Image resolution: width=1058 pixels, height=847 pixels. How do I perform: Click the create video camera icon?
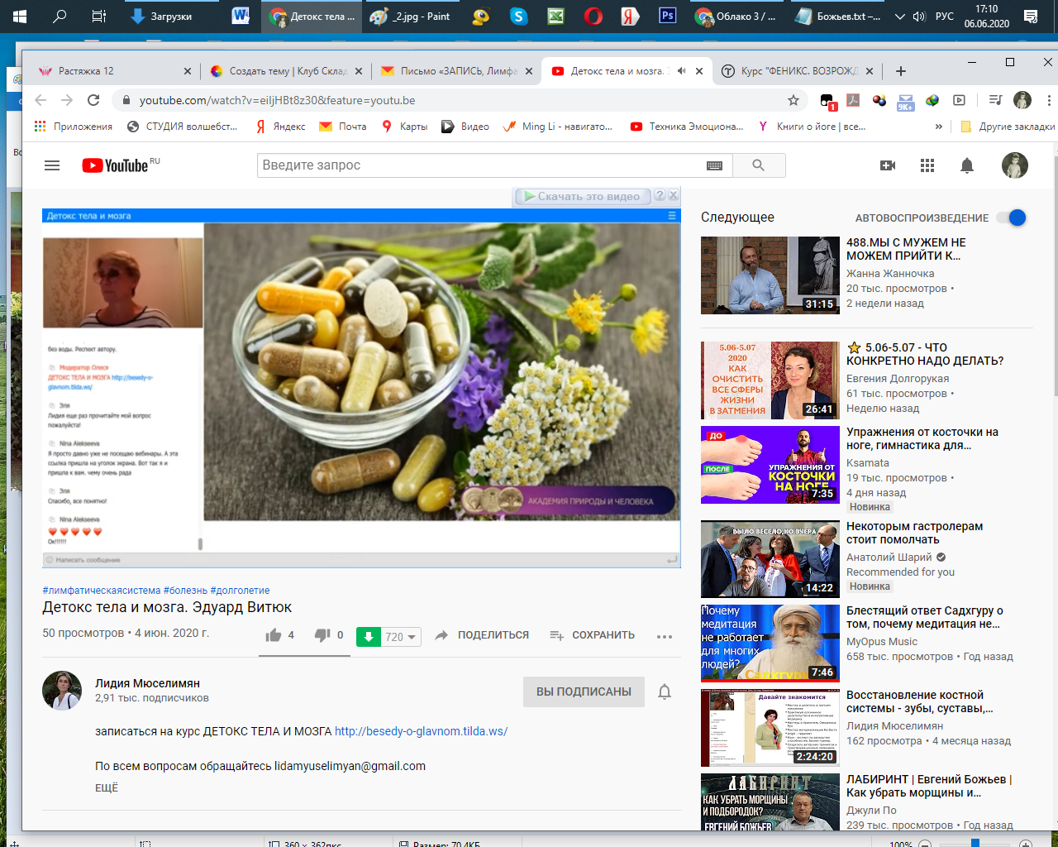(x=888, y=165)
